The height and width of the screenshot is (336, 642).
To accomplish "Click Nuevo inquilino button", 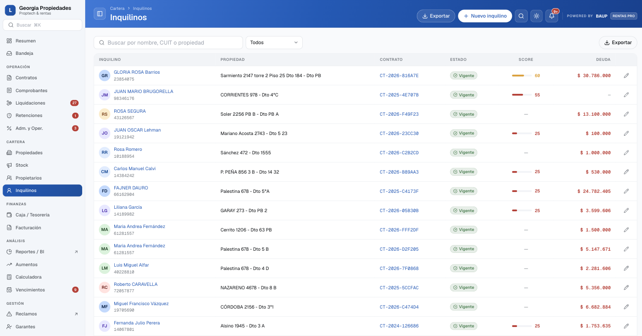I will pos(485,16).
